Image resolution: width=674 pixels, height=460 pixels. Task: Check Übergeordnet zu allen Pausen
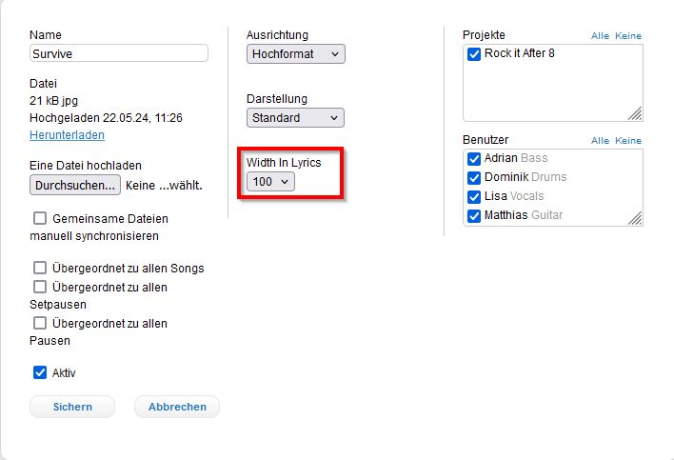40,323
